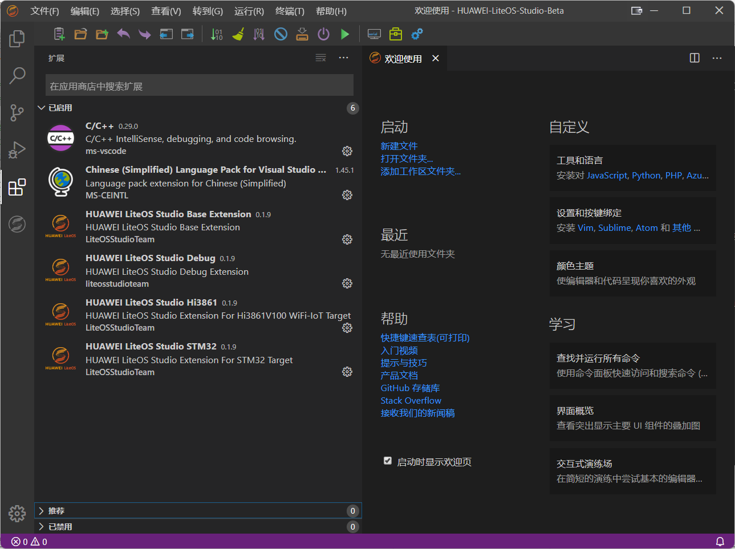Image resolution: width=735 pixels, height=549 pixels.
Task: Open the 运行(R) menu
Action: (x=249, y=11)
